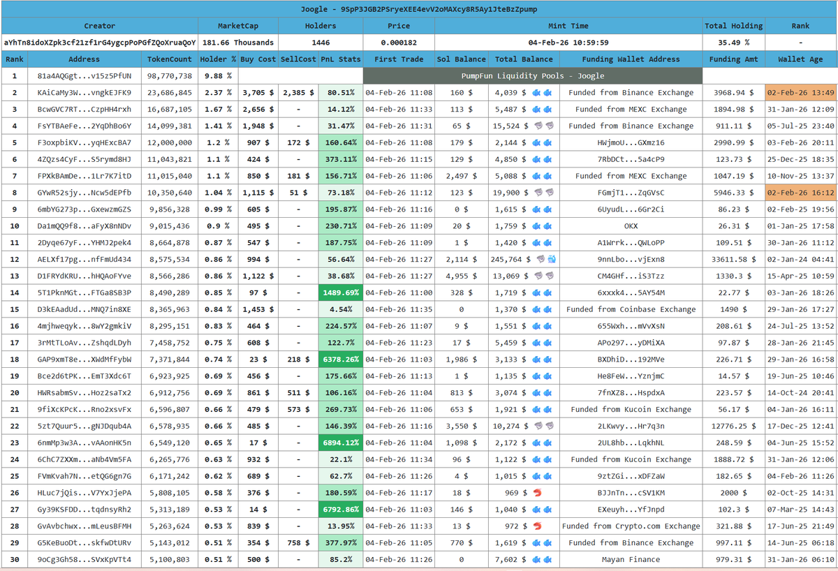Click Funded from Coinbase Exchange cell
Viewport: 838px width, 571px height.
pos(631,310)
